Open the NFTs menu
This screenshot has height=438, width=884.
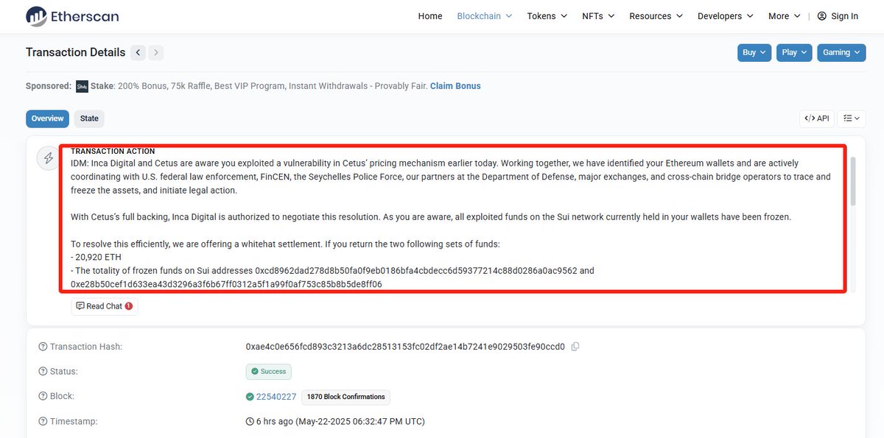pyautogui.click(x=599, y=16)
